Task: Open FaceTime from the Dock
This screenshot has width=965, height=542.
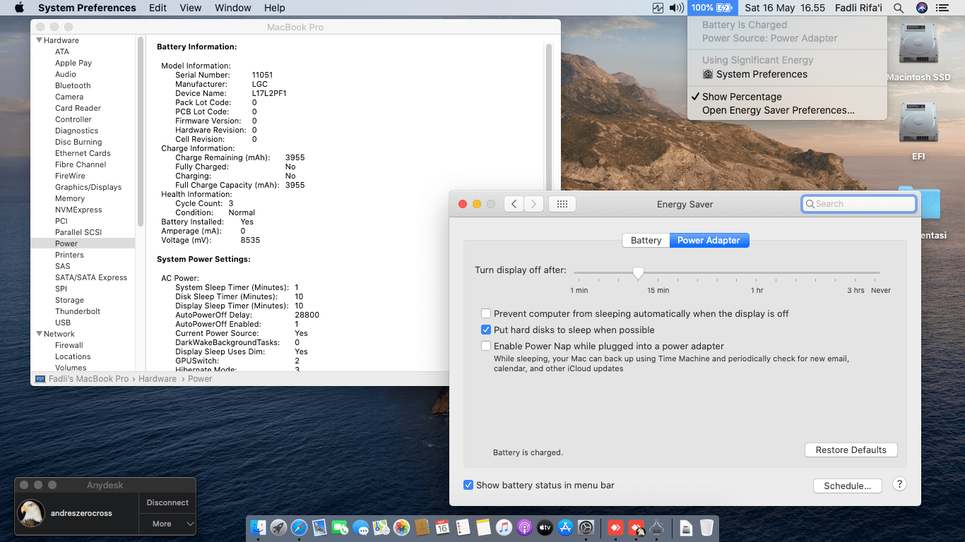Action: [x=341, y=527]
